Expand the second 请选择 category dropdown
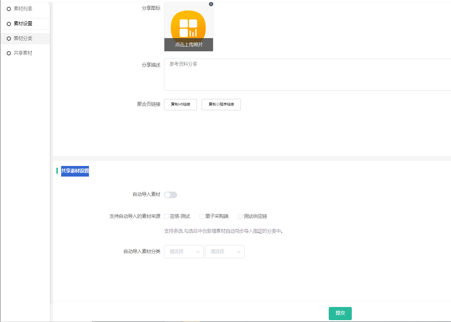Screen dimensions: 451x322 click(x=224, y=252)
